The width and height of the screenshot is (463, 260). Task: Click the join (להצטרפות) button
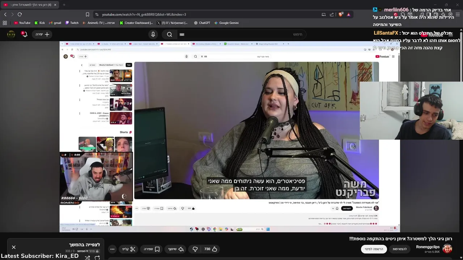click(x=400, y=249)
